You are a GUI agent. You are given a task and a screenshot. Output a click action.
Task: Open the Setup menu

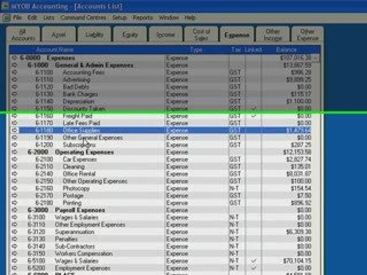[119, 18]
